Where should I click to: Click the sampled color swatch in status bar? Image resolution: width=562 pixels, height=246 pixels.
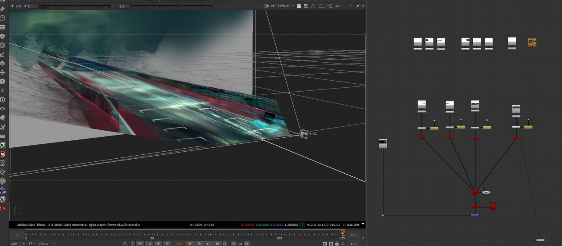(302, 225)
